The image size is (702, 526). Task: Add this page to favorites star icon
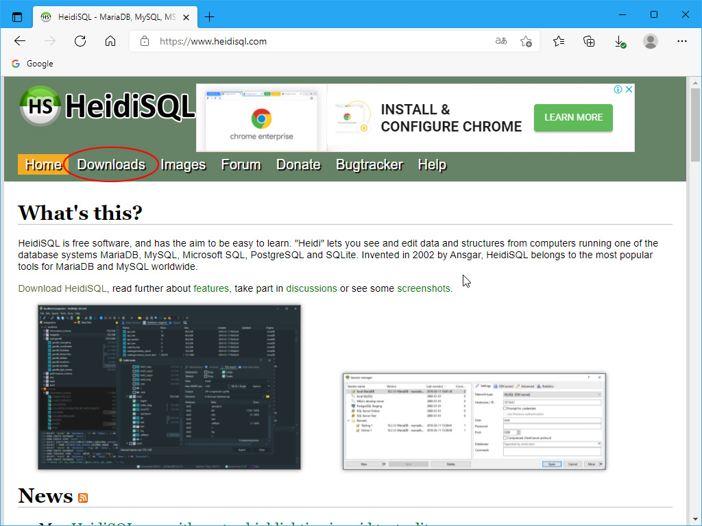tap(526, 41)
